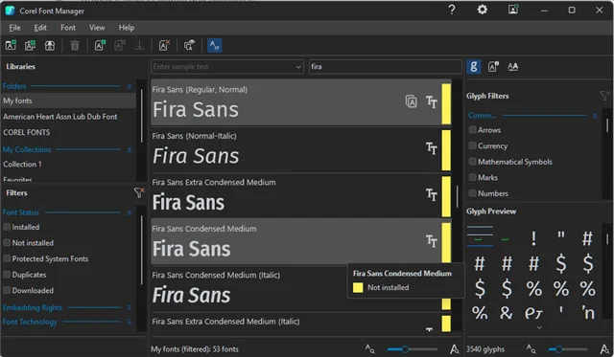
Task: Enable the Installed filter checkbox
Action: click(x=7, y=227)
